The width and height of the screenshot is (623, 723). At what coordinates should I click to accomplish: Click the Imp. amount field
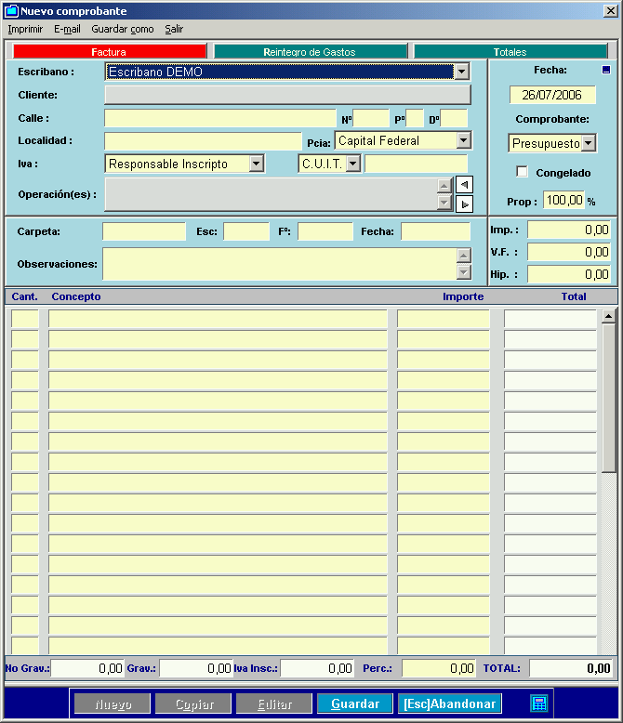pyautogui.click(x=569, y=230)
